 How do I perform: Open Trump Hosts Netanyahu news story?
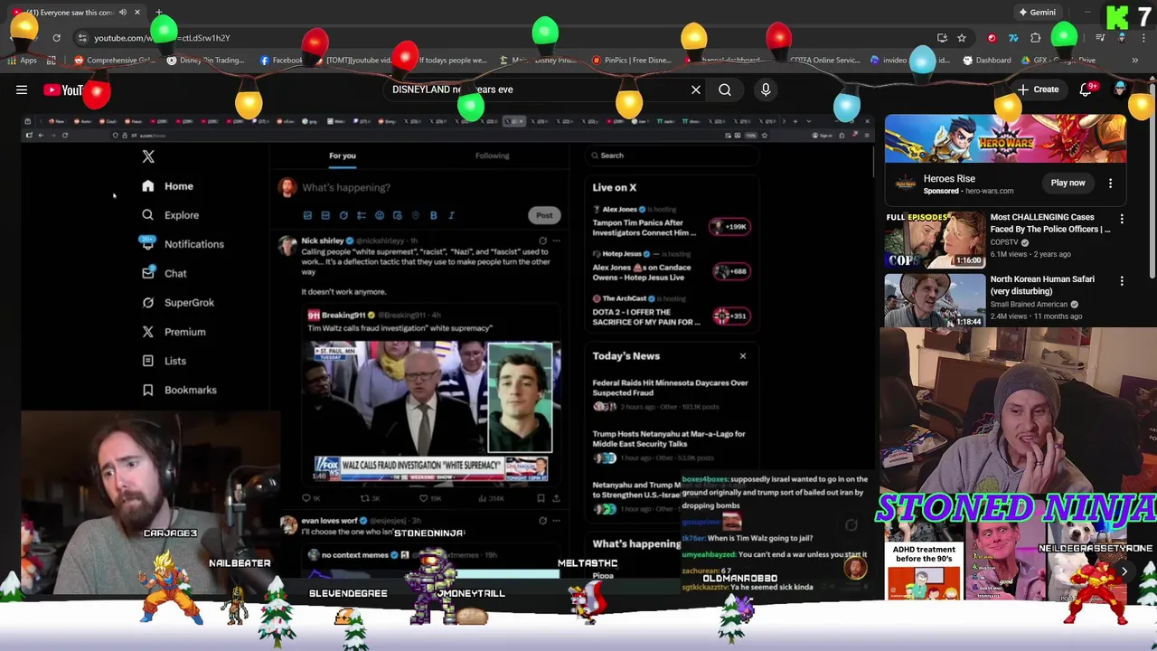(669, 439)
